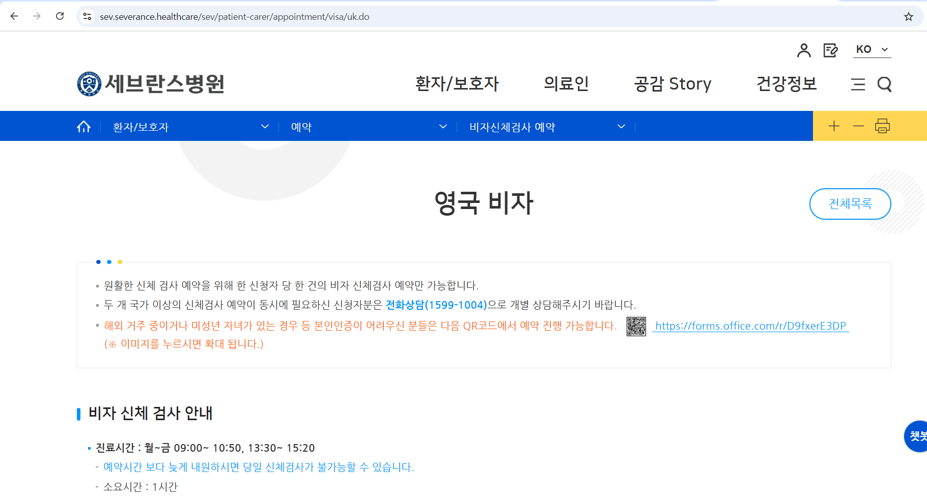This screenshot has height=500, width=927.
Task: Enlarge text with the plus icon
Action: (x=834, y=126)
